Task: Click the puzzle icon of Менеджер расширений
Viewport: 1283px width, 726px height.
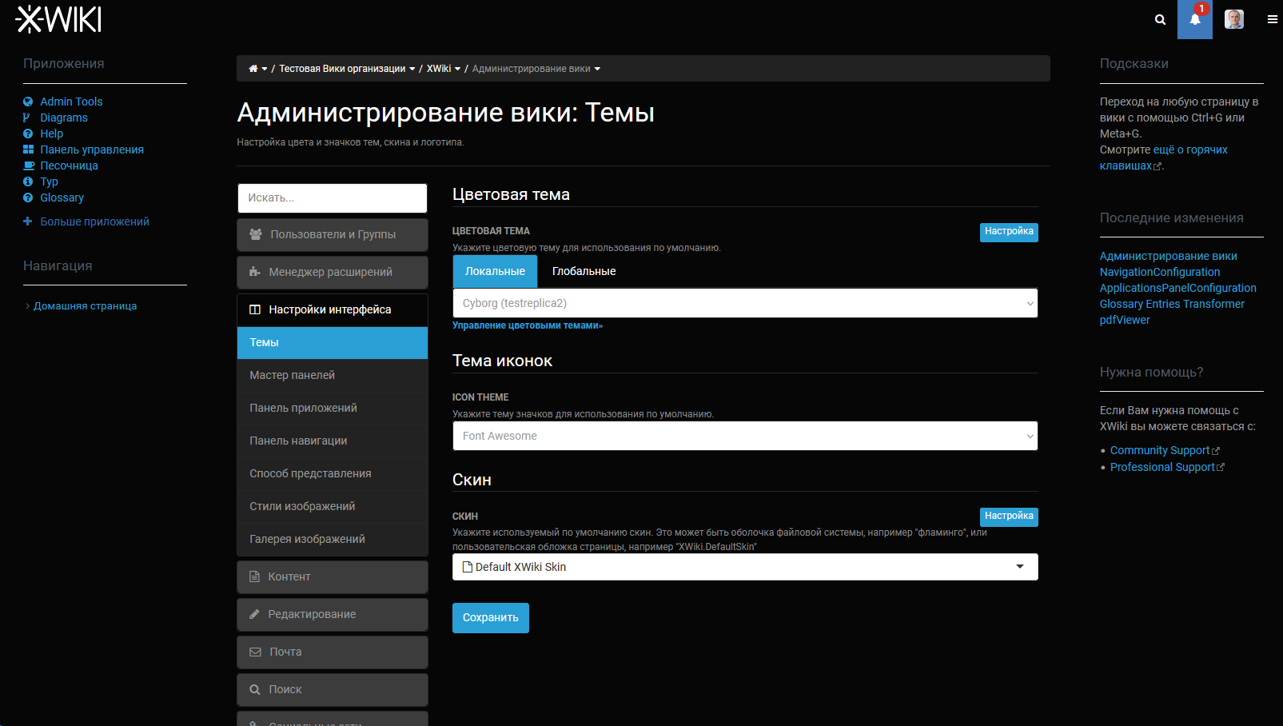Action: point(255,272)
